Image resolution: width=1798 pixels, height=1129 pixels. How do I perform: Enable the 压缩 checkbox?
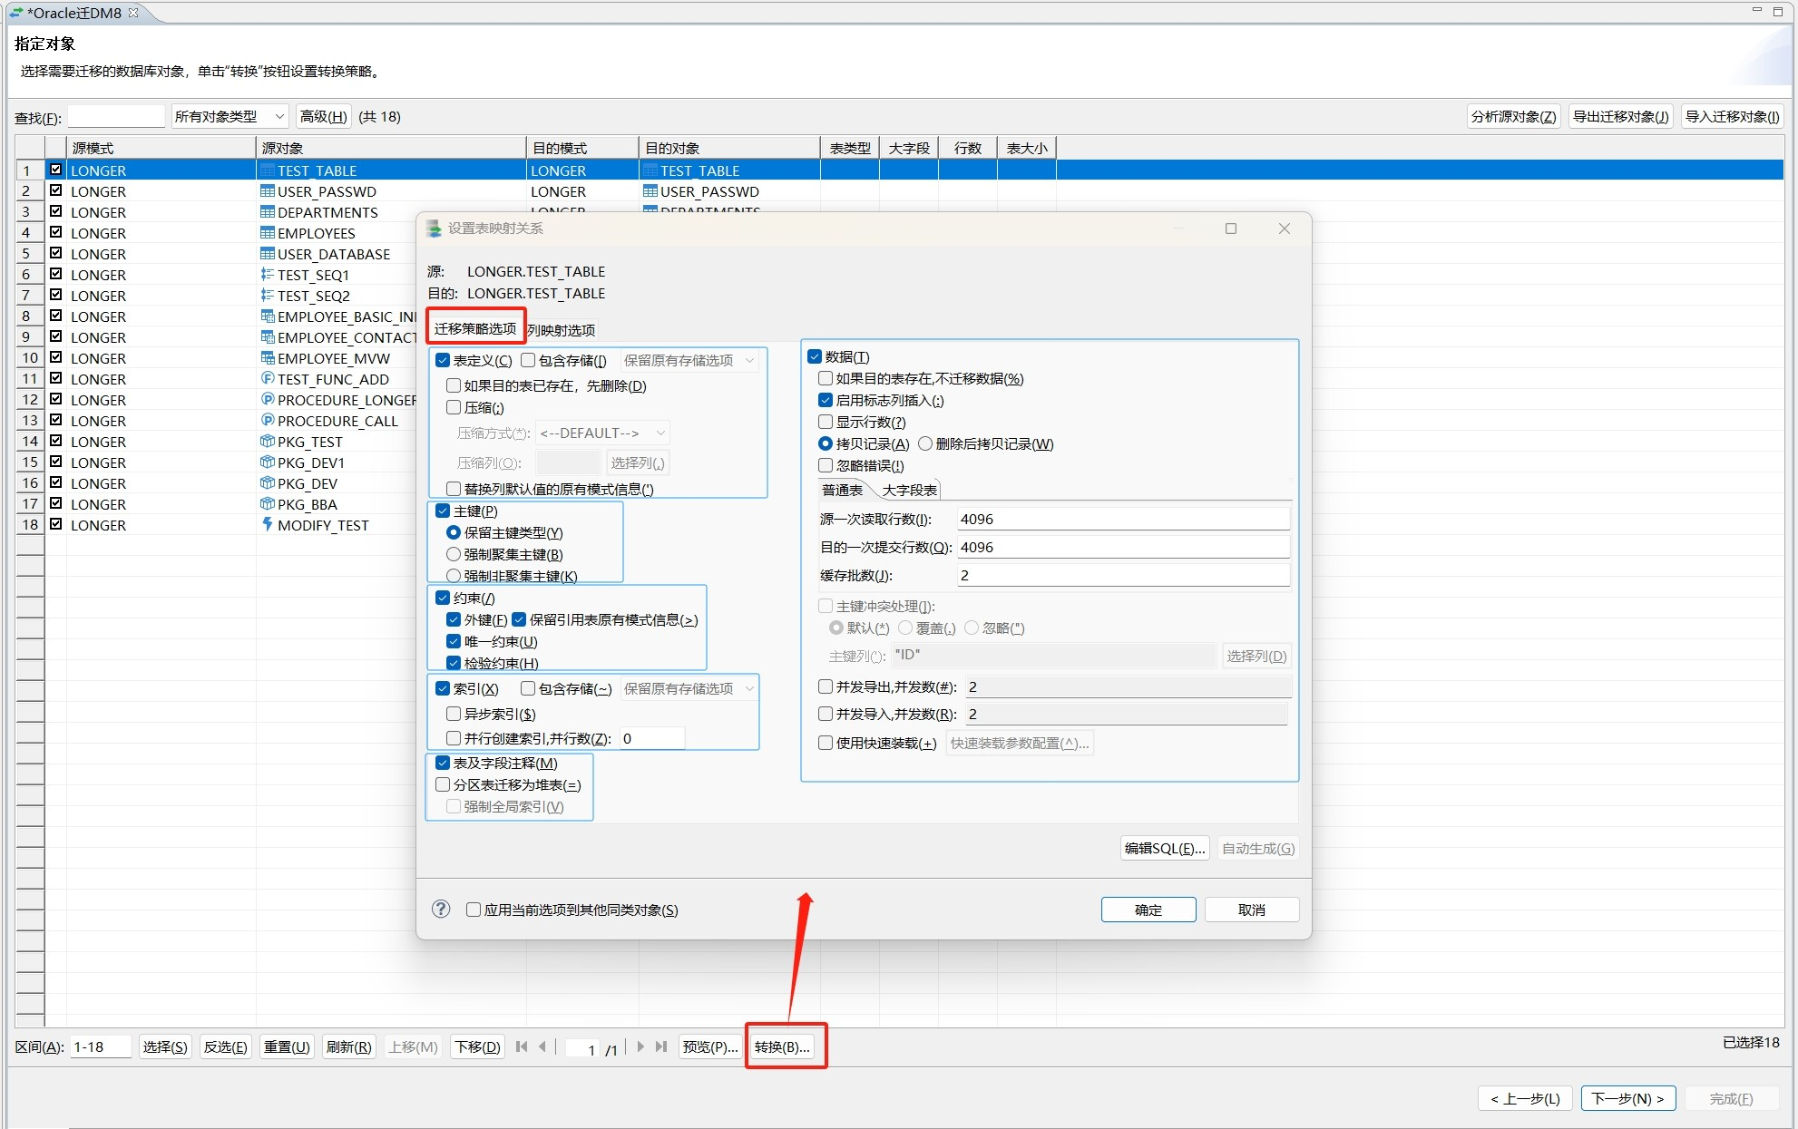(454, 408)
